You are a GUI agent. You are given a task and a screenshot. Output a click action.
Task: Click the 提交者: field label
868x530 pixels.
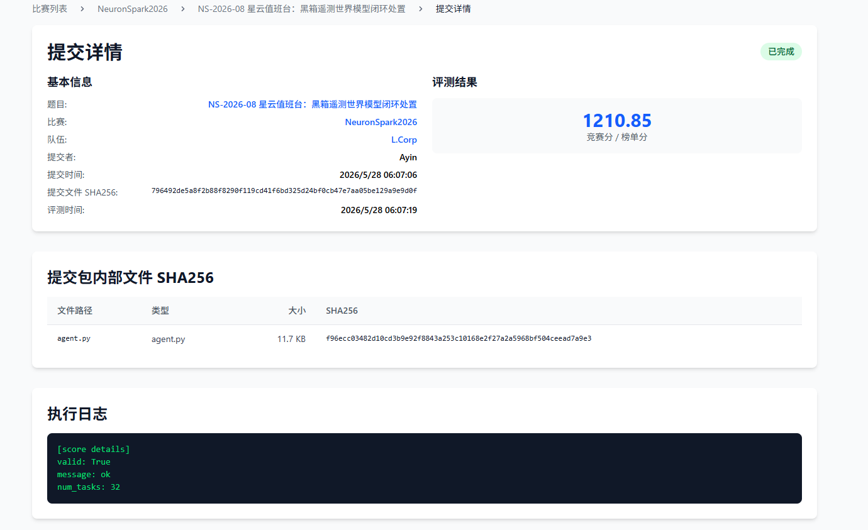pyautogui.click(x=62, y=157)
